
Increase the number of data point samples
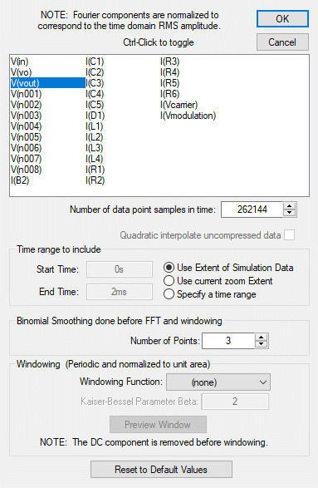[x=290, y=206]
